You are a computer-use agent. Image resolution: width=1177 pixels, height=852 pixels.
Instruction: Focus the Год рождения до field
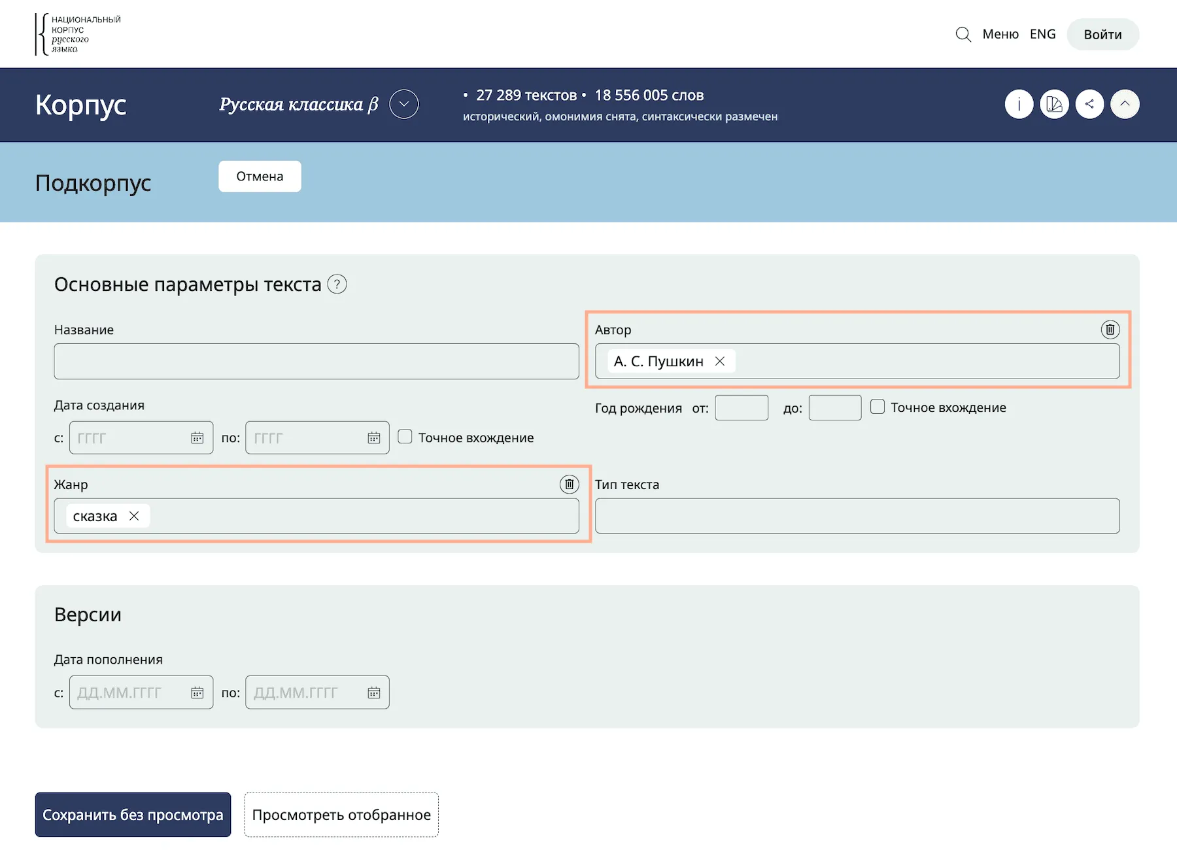[835, 408]
